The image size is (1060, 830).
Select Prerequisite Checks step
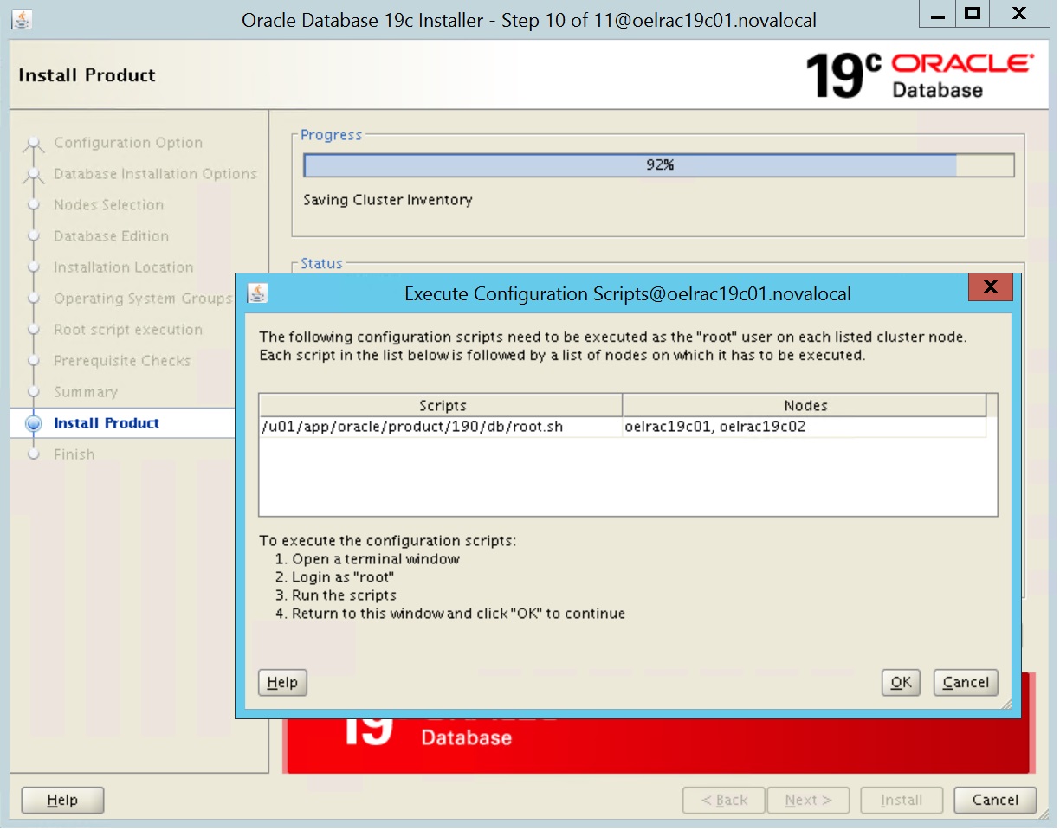[x=122, y=361]
